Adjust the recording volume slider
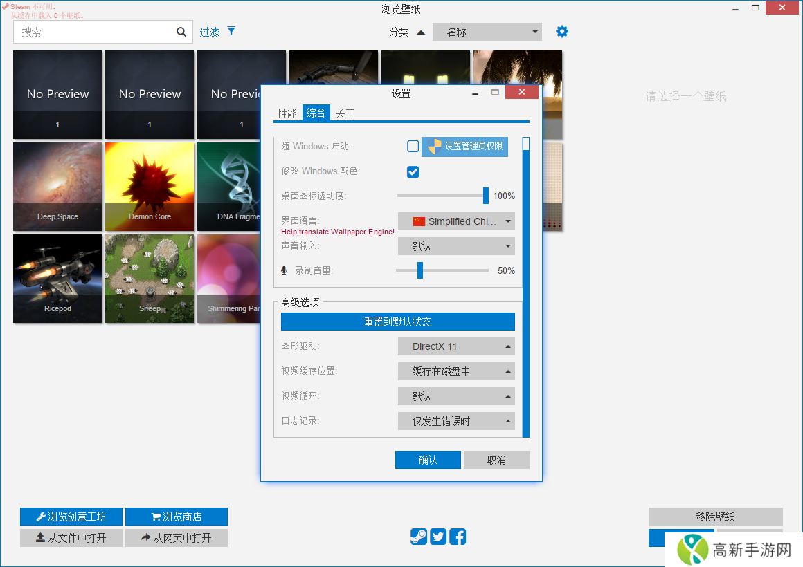Viewport: 803px width, 567px height. 419,270
